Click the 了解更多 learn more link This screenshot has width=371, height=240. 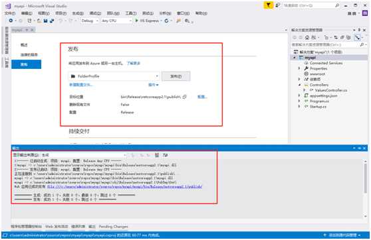(134, 63)
